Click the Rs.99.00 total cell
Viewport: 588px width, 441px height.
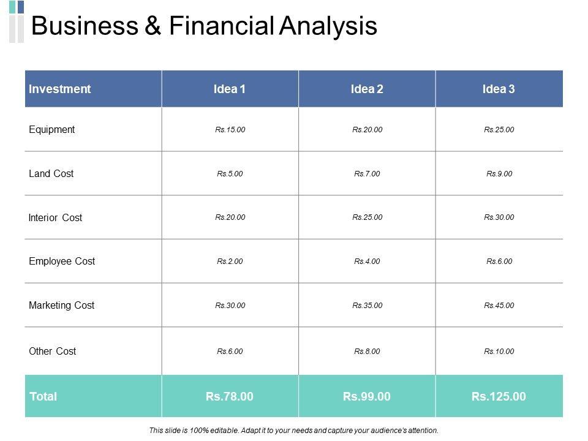(x=367, y=396)
